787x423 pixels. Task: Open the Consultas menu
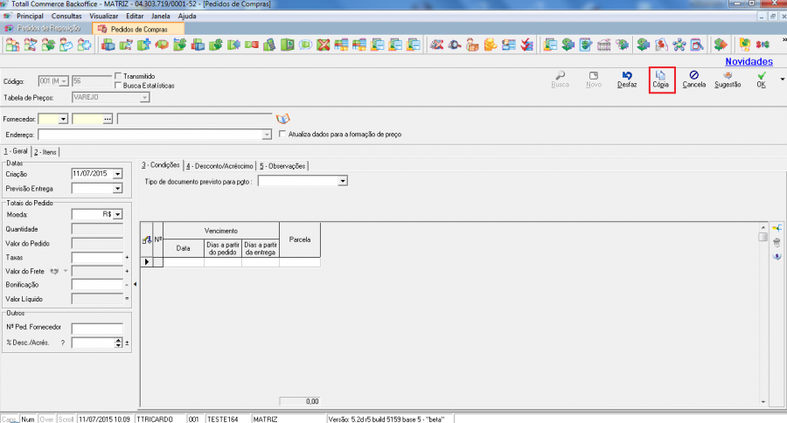[x=66, y=16]
